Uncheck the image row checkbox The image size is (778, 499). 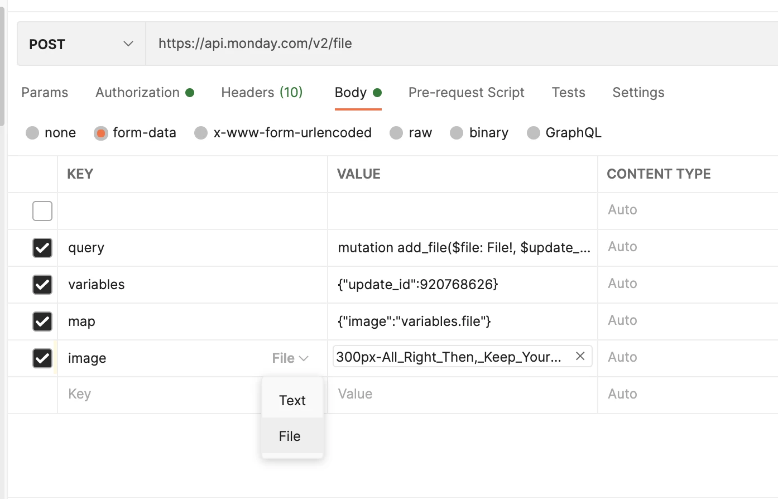coord(42,358)
